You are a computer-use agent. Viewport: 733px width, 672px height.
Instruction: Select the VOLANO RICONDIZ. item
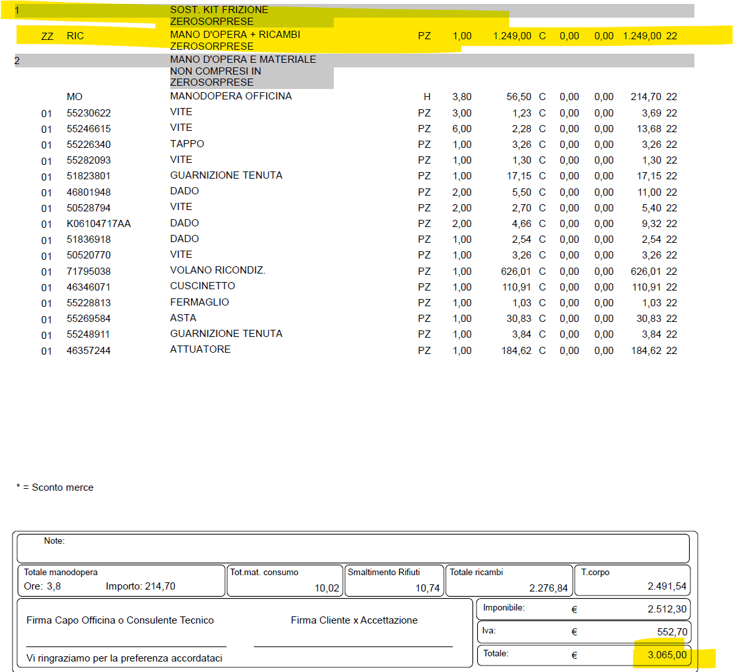coord(217,270)
